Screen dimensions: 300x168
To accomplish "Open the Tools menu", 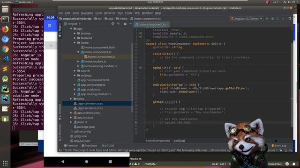I will click(x=128, y=13).
